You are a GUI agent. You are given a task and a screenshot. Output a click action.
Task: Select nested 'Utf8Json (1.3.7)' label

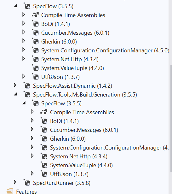pyautogui.click(x=69, y=174)
